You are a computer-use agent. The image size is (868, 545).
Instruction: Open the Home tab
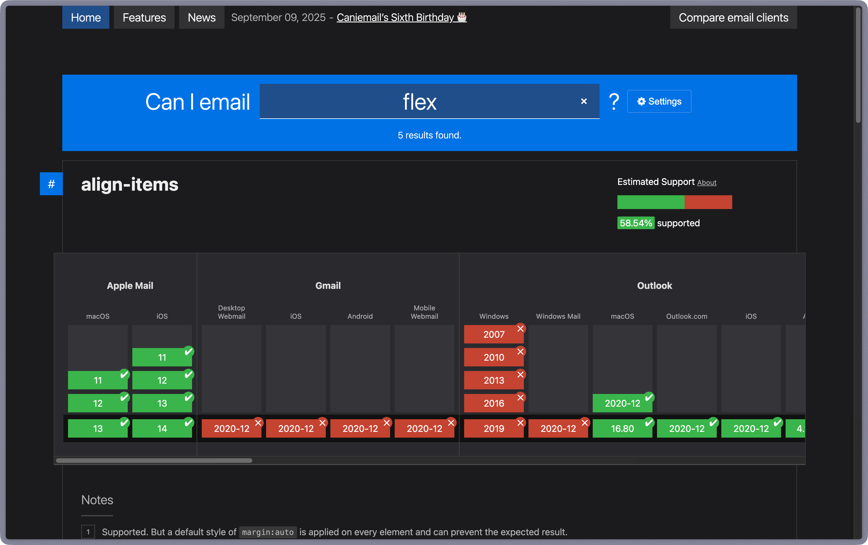(x=86, y=17)
